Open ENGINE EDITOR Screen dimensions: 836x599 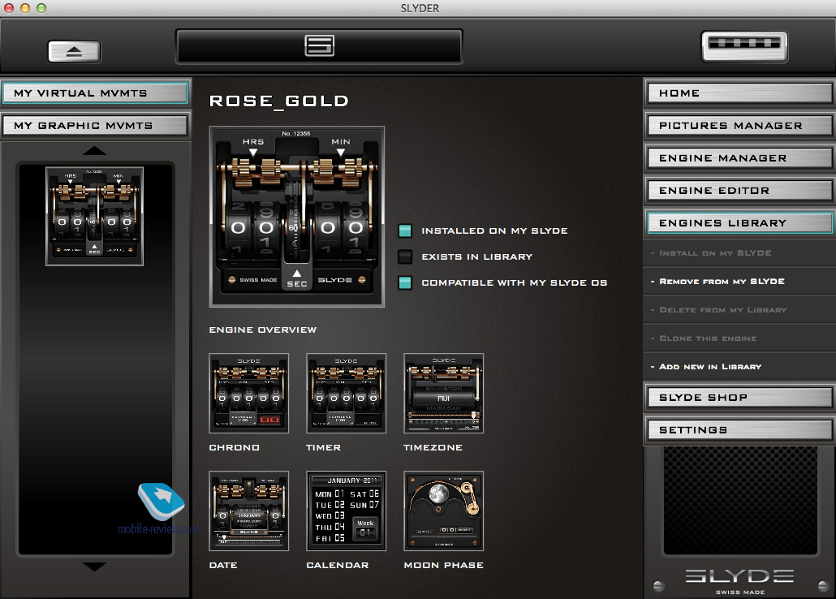pos(739,191)
